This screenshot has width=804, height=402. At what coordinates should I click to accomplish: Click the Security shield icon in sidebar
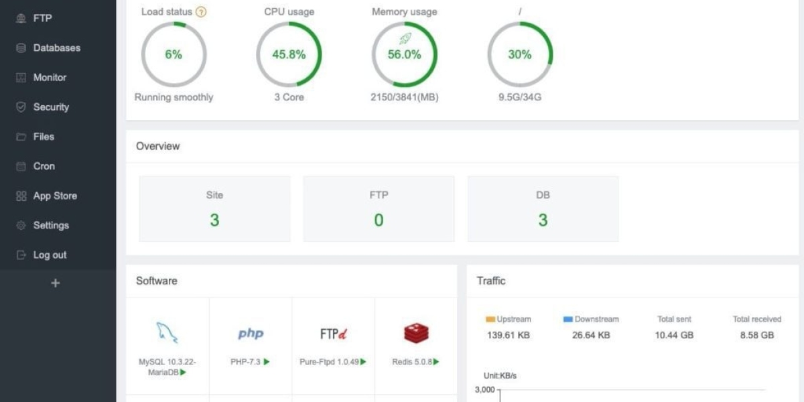21,107
